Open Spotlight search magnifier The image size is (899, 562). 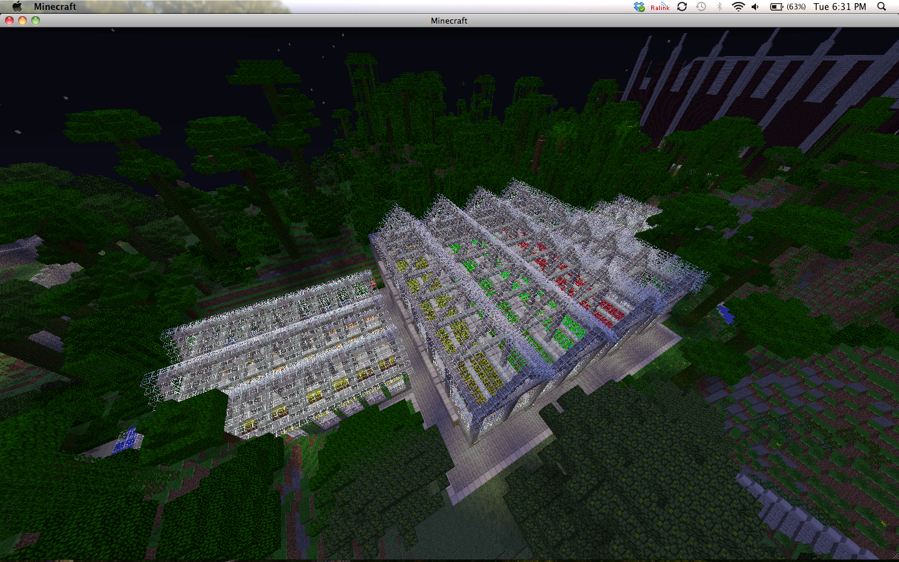882,6
